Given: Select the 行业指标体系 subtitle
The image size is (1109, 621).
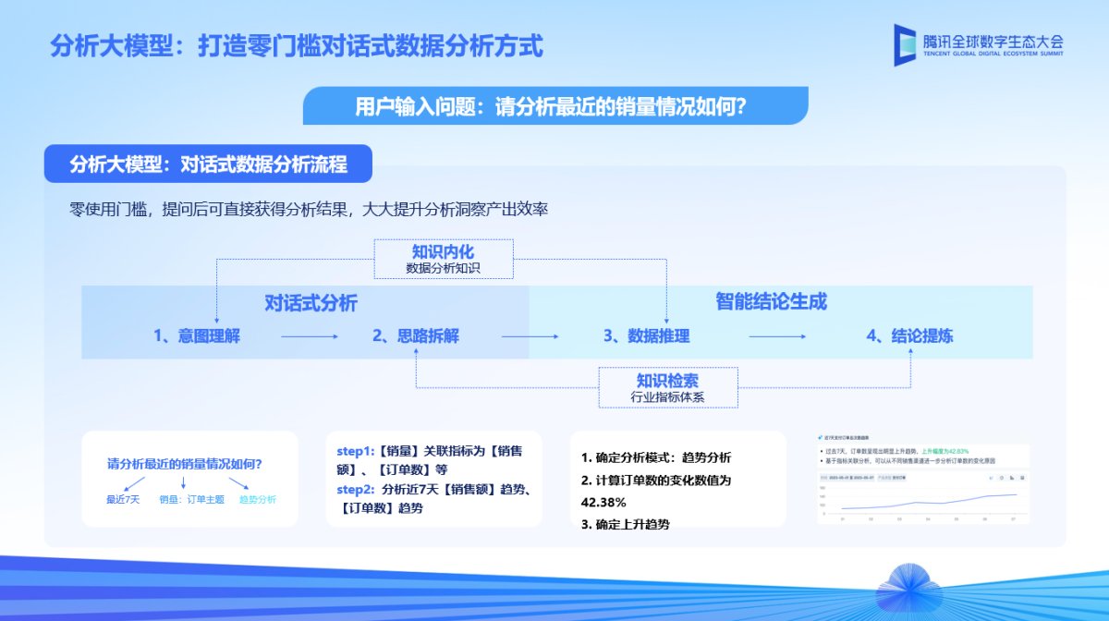Looking at the screenshot, I should point(667,398).
